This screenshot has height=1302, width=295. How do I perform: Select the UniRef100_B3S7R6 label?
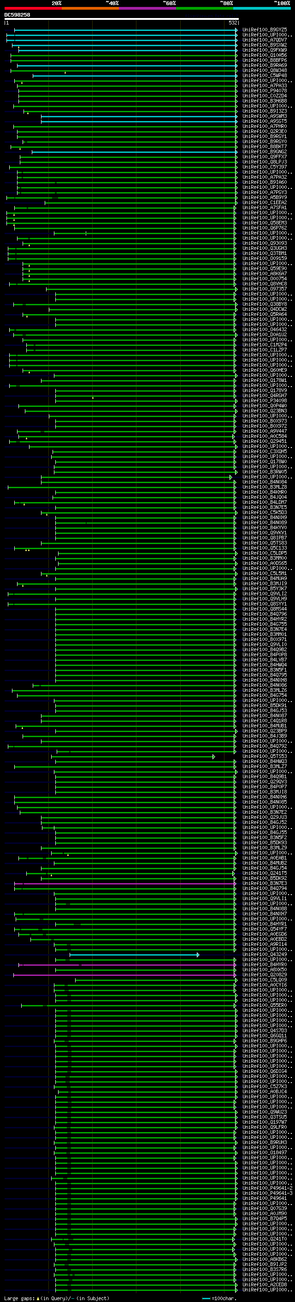(265, 1269)
